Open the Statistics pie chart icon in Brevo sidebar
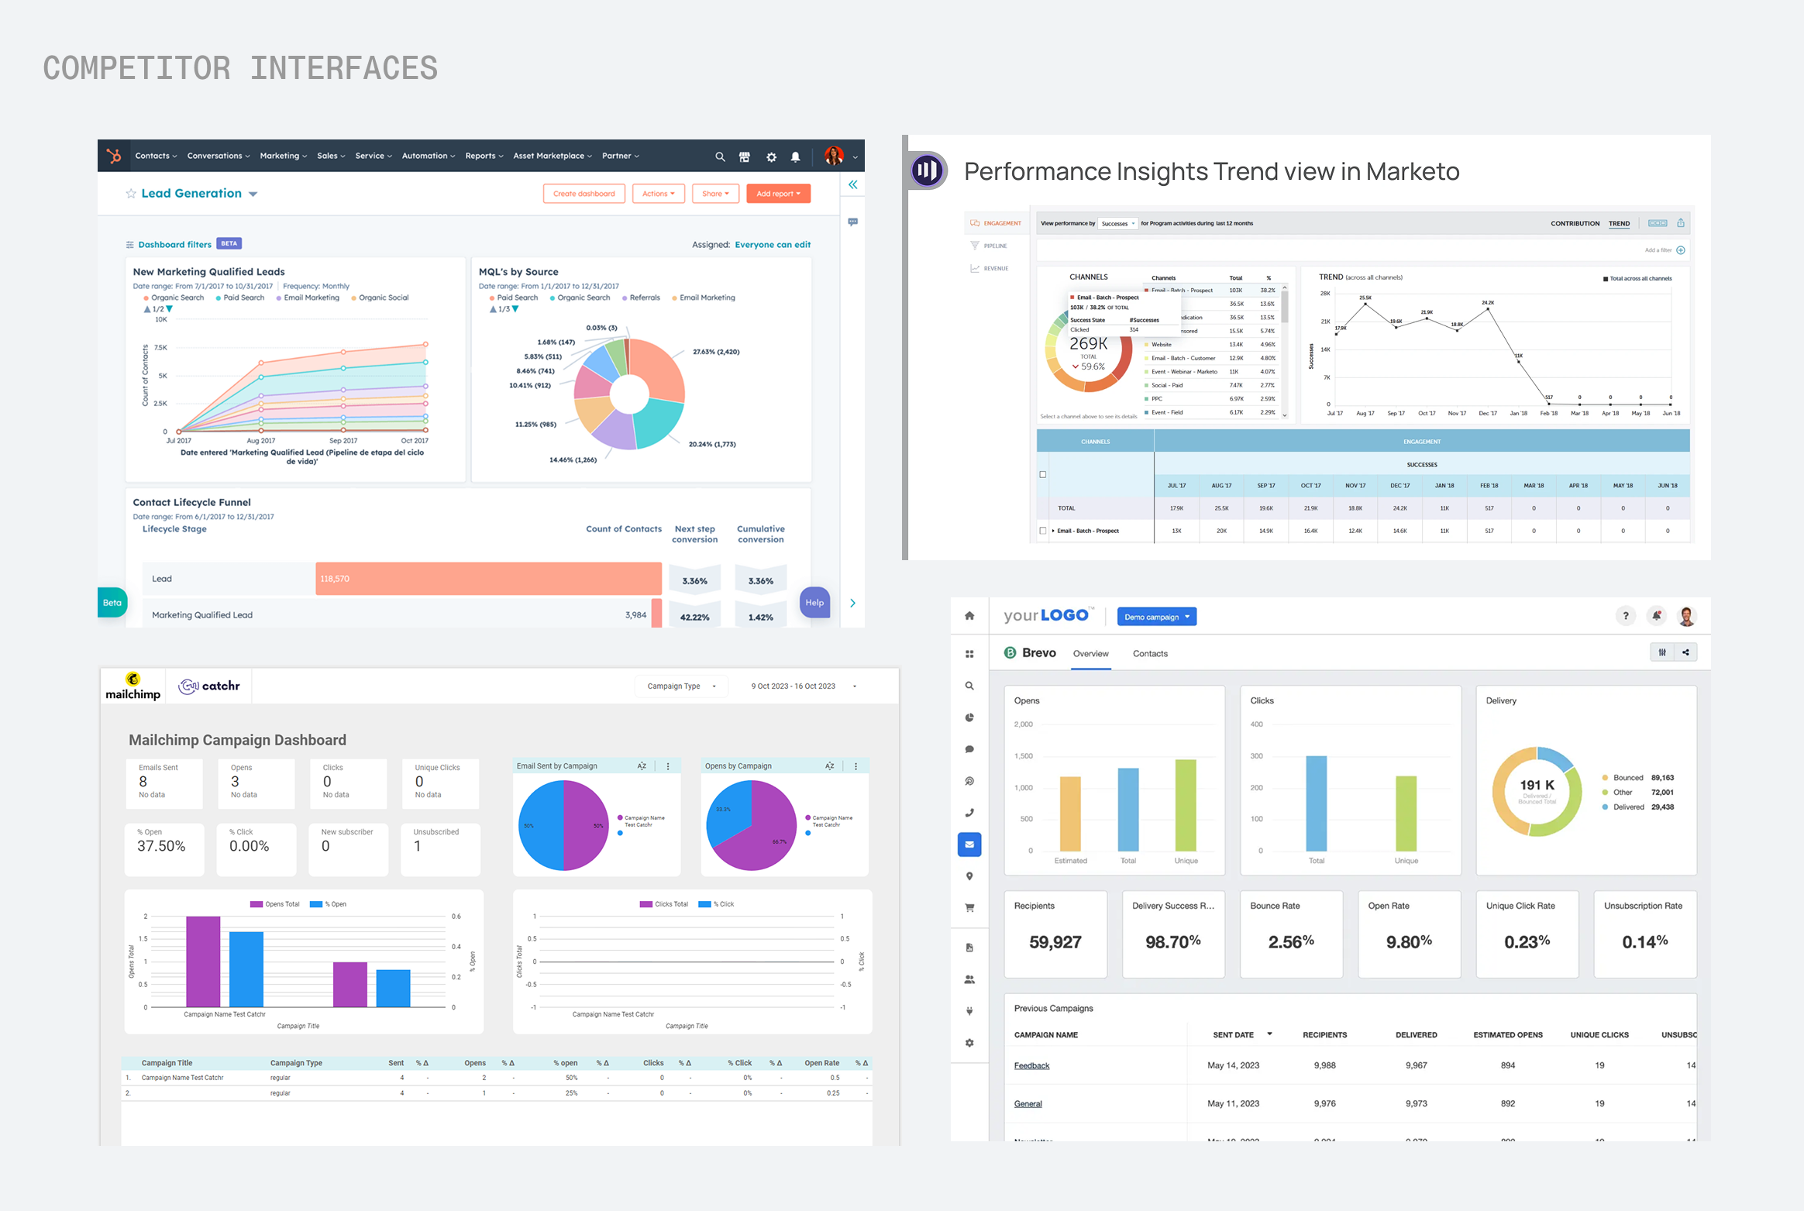The width and height of the screenshot is (1804, 1211). (x=969, y=717)
